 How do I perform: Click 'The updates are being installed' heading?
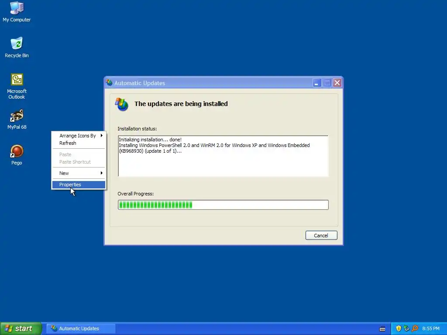coord(181,104)
